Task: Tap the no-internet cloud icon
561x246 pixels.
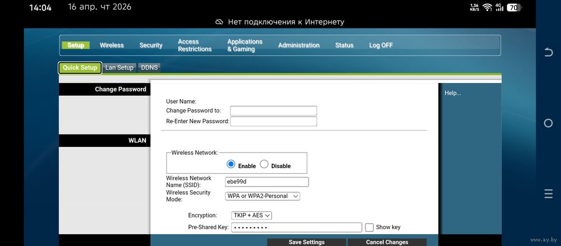Action: [x=219, y=22]
